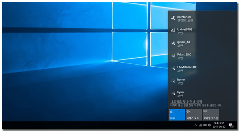This screenshot has width=239, height=131.
Task: Click the network icon in the system tray
Action: click(x=200, y=125)
